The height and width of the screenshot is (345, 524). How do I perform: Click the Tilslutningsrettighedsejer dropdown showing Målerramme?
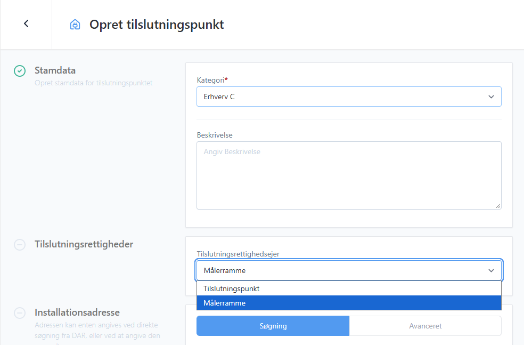349,270
